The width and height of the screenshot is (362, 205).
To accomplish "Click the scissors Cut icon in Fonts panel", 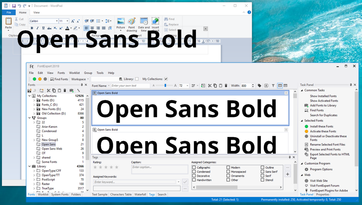I will (x=49, y=90).
